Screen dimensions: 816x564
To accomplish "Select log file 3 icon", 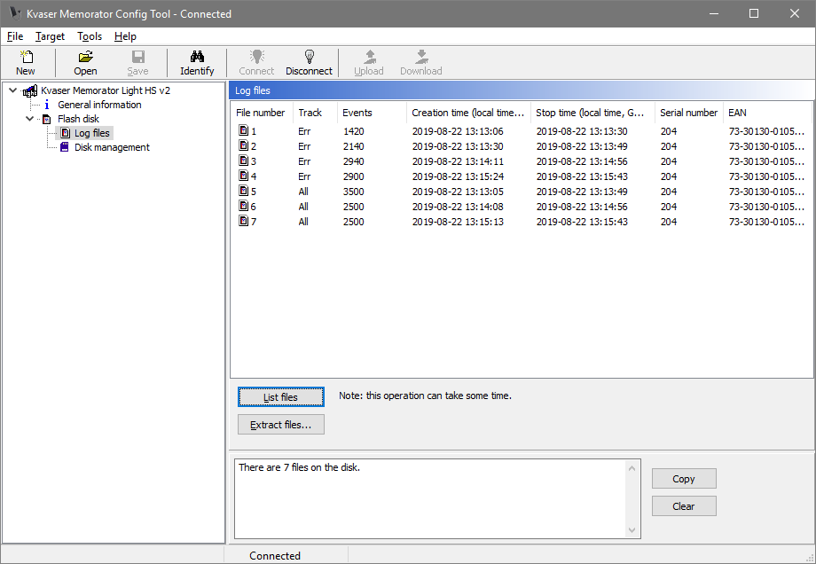I will click(243, 161).
